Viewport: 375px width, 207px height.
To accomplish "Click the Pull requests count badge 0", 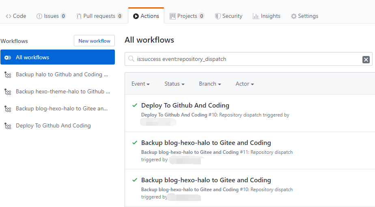I will (x=120, y=16).
